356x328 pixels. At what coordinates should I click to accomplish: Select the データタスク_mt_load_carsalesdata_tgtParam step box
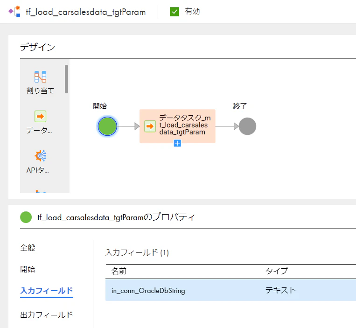pyautogui.click(x=177, y=126)
